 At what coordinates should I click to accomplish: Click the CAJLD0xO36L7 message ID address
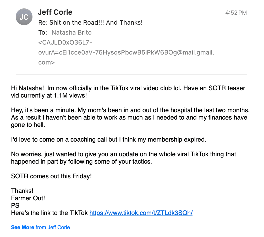[x=126, y=52]
